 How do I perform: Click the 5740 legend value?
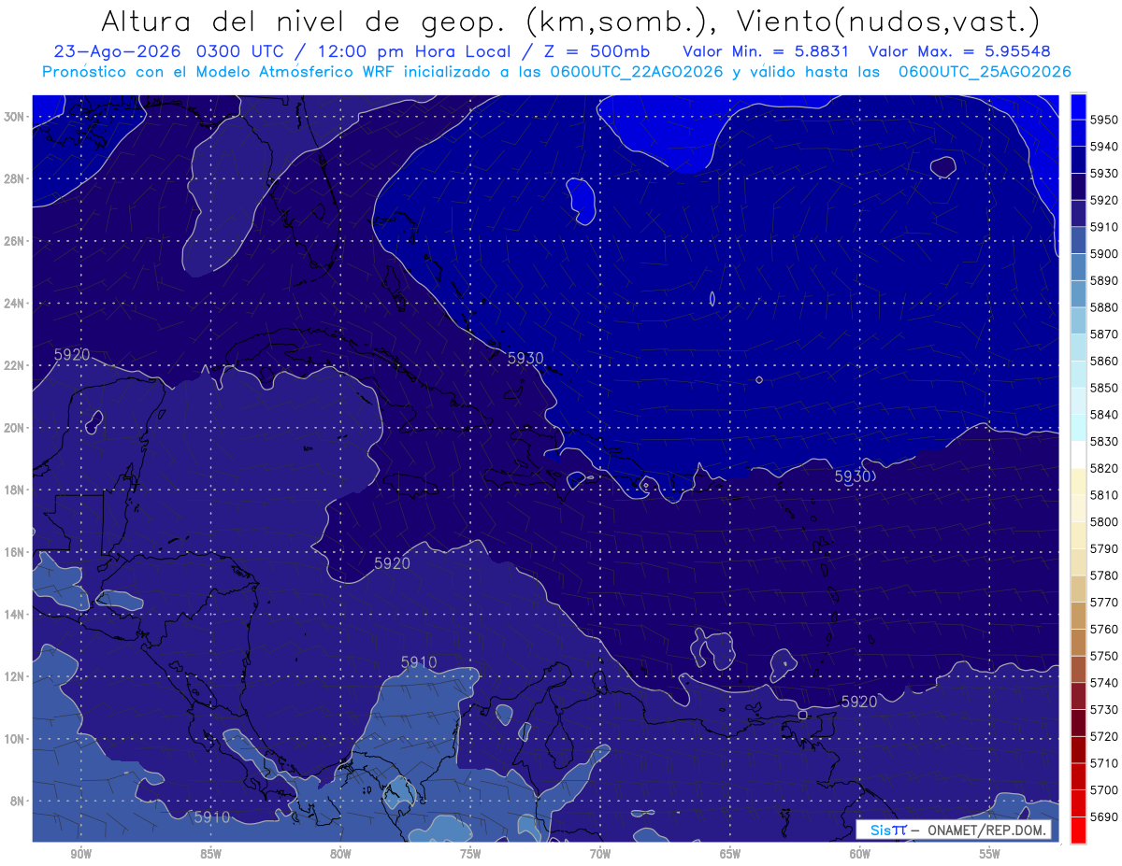coord(1103,683)
